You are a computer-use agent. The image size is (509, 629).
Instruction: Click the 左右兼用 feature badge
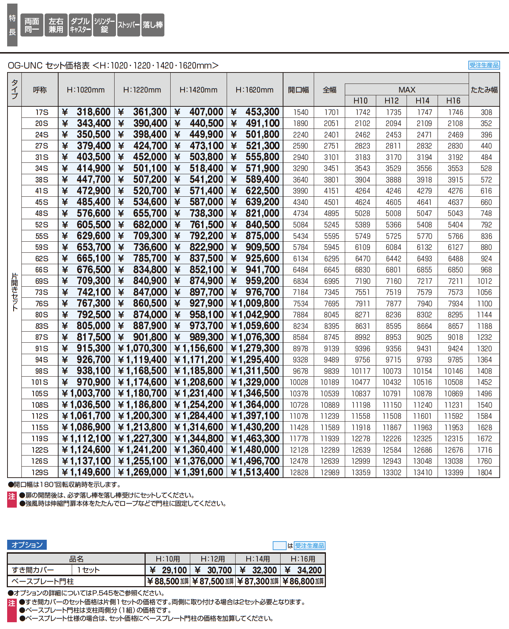pyautogui.click(x=56, y=25)
